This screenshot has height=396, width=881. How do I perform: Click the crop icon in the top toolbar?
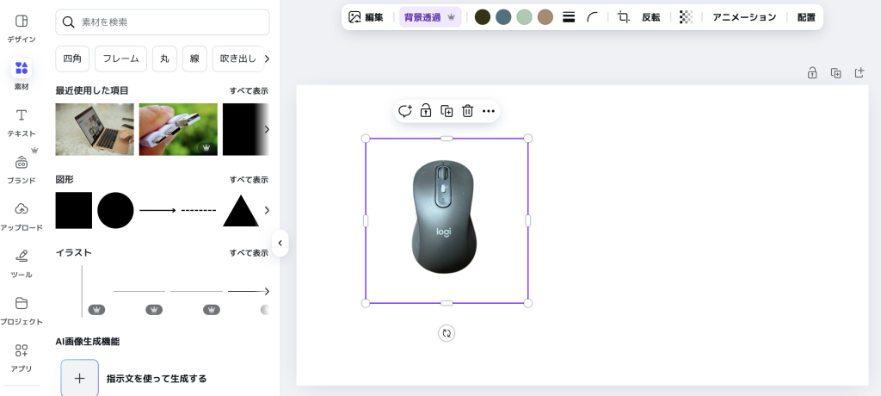(624, 17)
